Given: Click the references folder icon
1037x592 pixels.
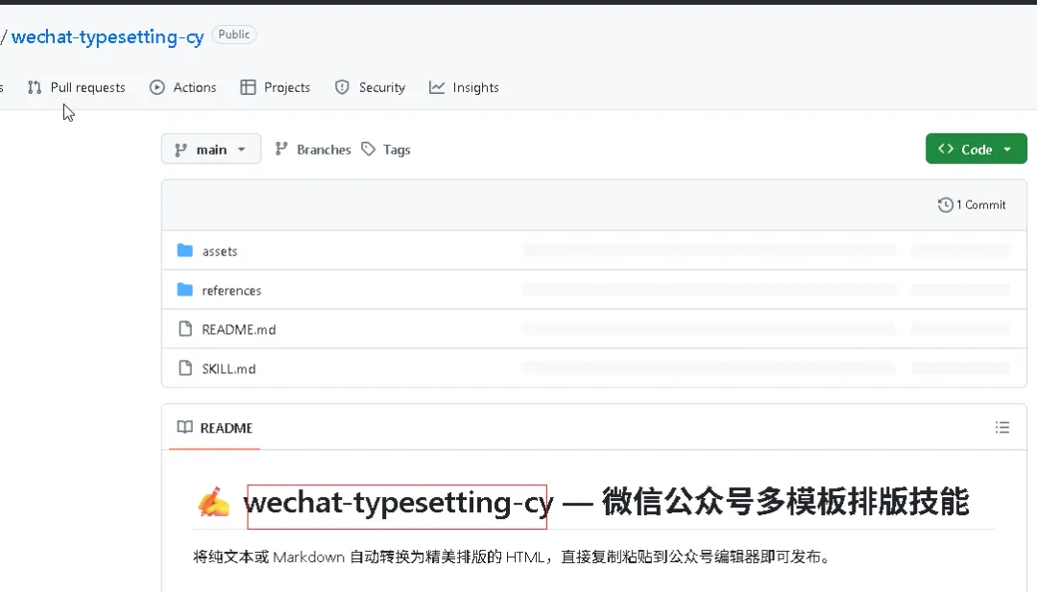Looking at the screenshot, I should coord(185,290).
